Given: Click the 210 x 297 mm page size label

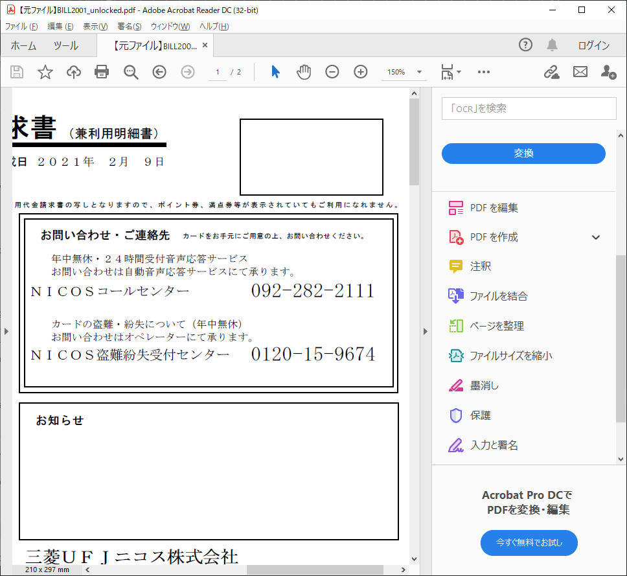Looking at the screenshot, I should [47, 570].
